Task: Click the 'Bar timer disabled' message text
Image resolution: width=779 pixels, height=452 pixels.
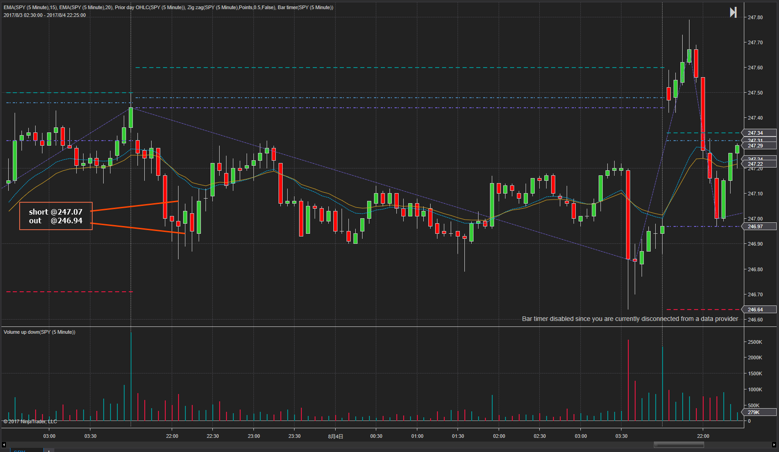Action: point(630,319)
